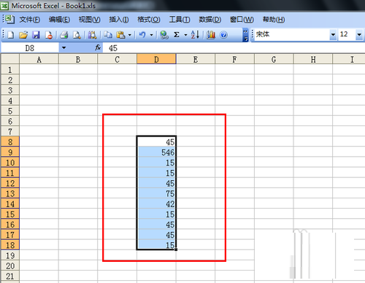This screenshot has width=365, height=283.
Task: Open the font name 宋体 dropdown
Action: [333, 34]
